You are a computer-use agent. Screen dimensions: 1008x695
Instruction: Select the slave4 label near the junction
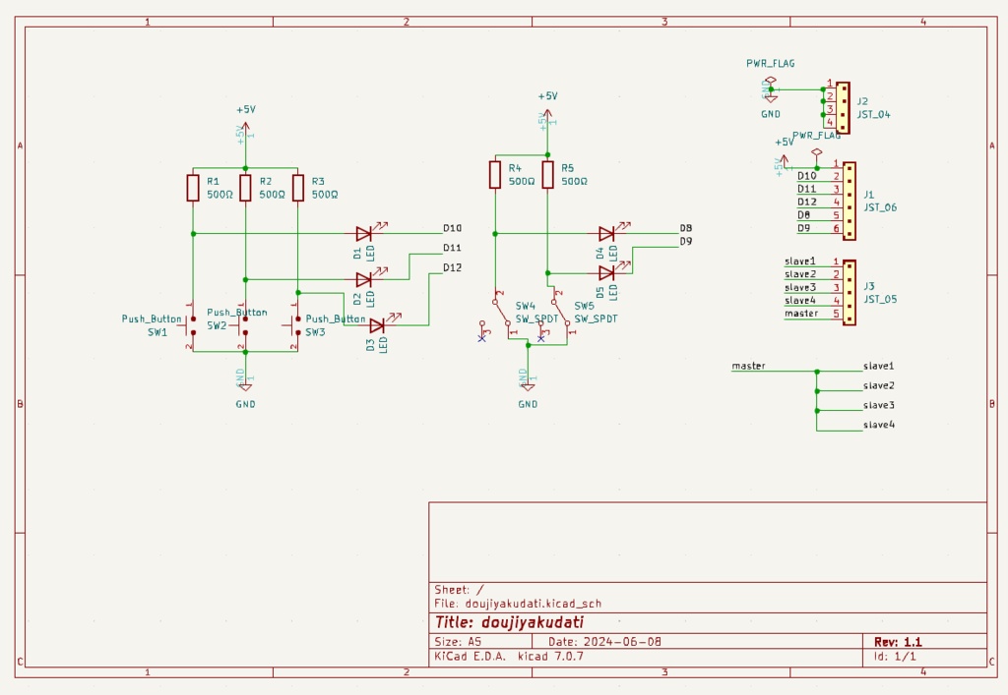click(x=879, y=425)
